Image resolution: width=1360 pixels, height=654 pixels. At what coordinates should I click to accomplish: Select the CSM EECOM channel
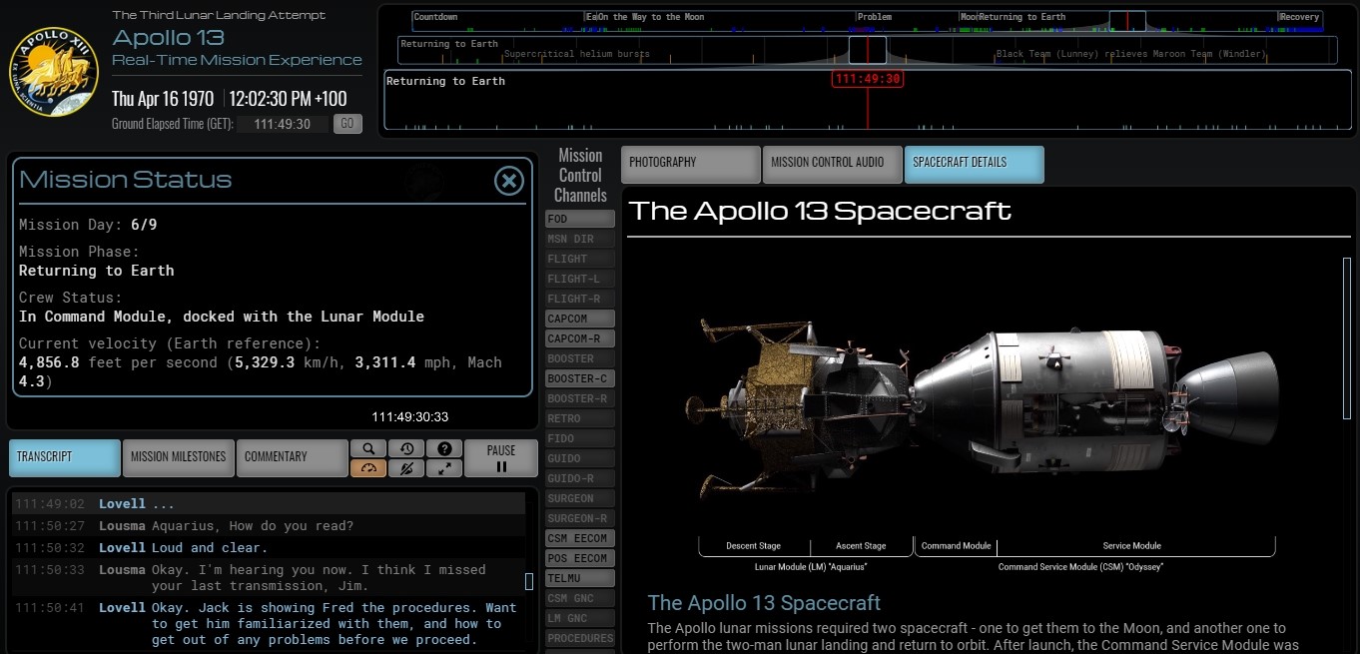point(580,538)
